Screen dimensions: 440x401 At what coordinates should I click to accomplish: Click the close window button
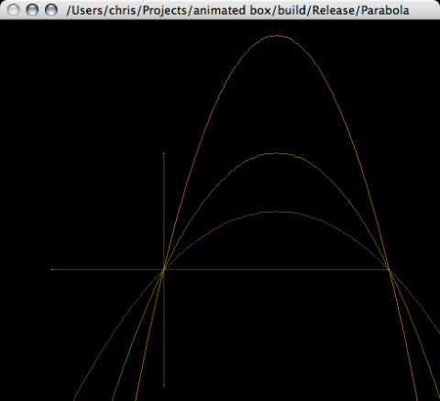pos(14,10)
